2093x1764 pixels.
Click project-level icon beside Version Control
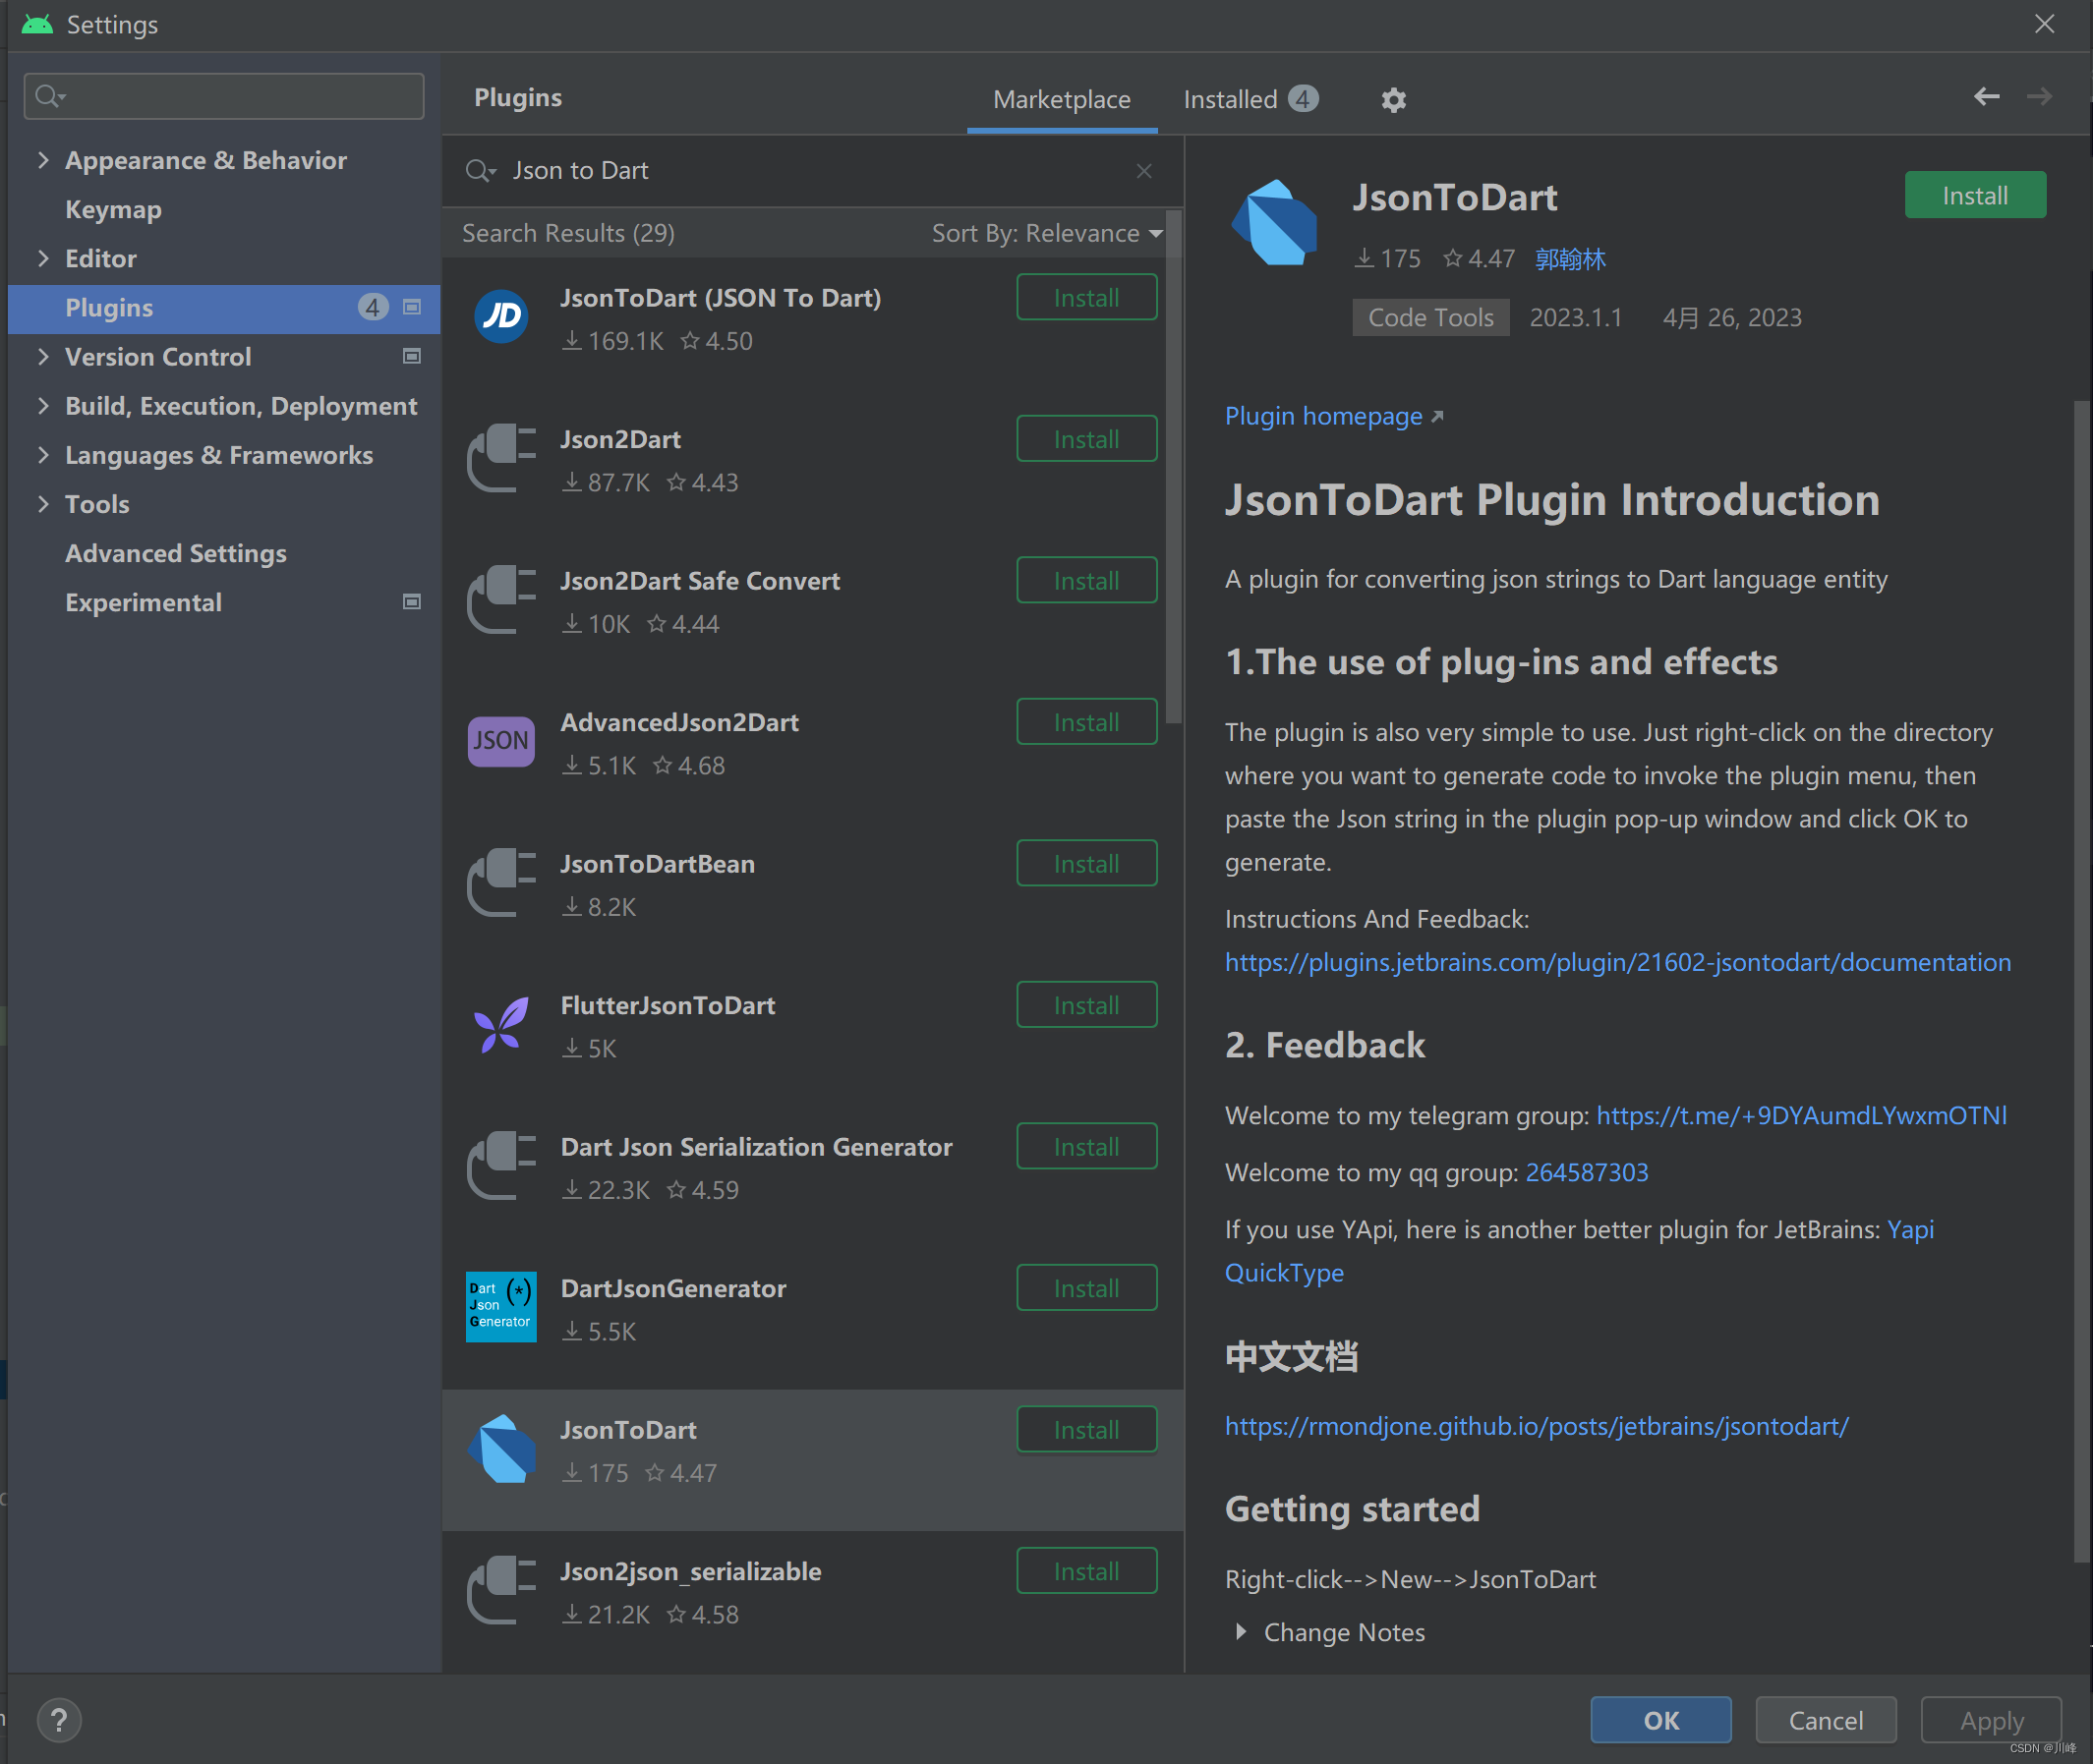click(x=411, y=356)
